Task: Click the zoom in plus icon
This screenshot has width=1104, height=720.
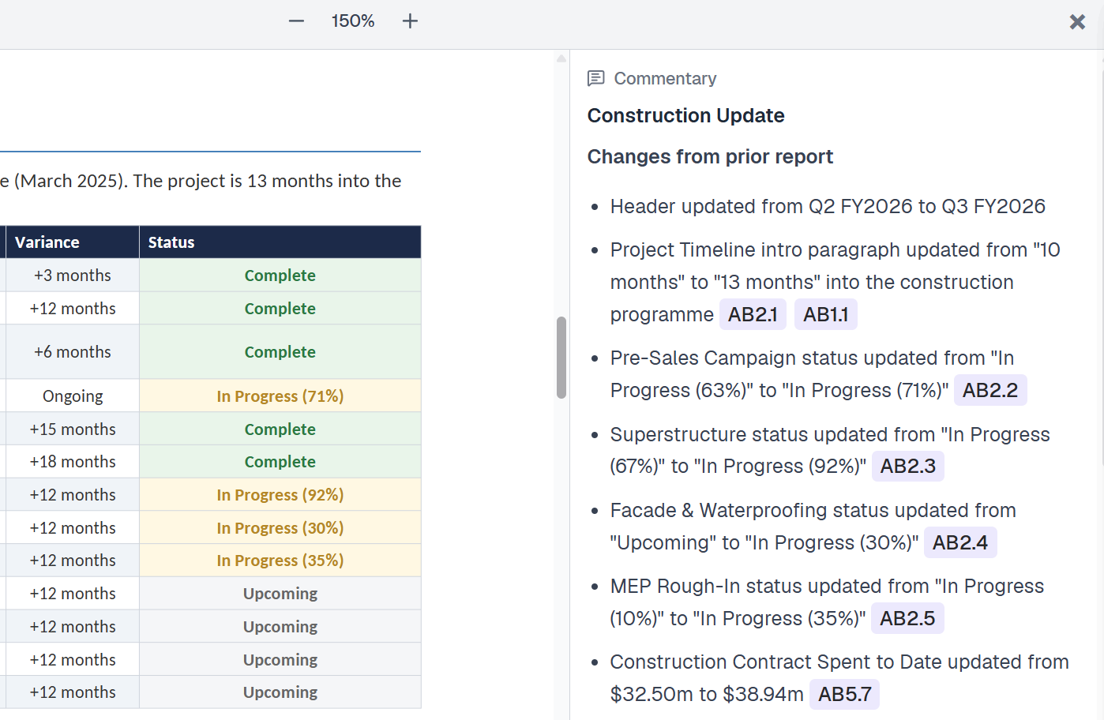Action: 410,21
